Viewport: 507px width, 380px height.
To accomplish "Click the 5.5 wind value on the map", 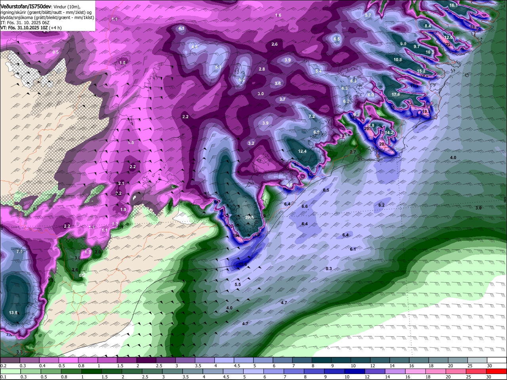I will tap(238, 284).
